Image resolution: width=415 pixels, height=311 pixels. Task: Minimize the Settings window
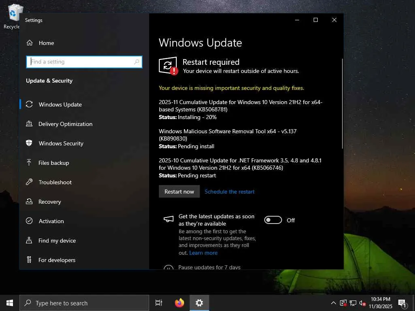point(297,20)
